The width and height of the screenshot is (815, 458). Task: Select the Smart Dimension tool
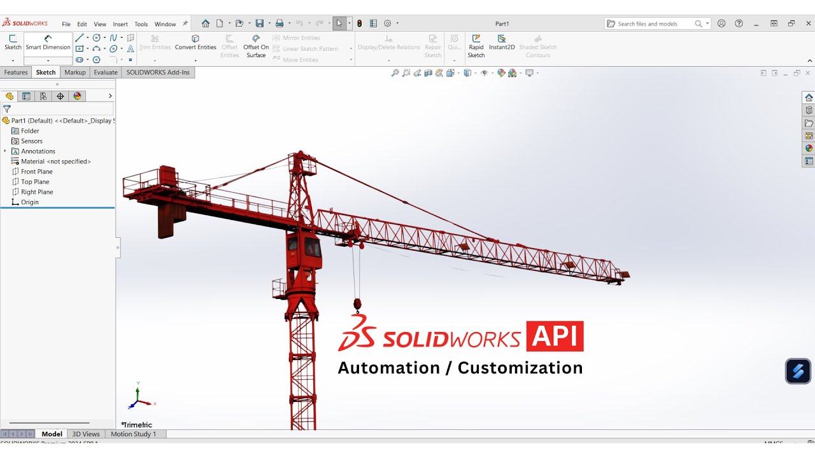48,43
